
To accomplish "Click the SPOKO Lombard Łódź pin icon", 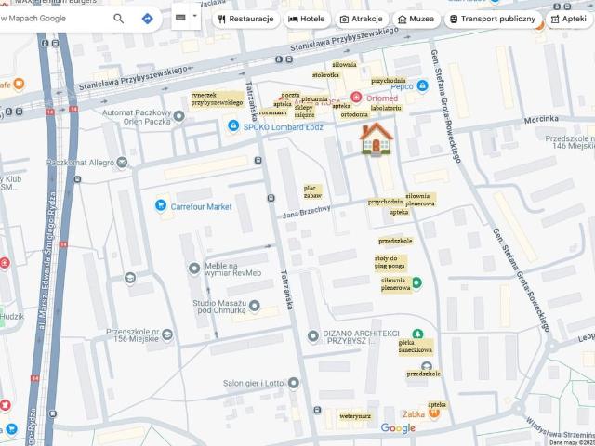I will tap(233, 125).
